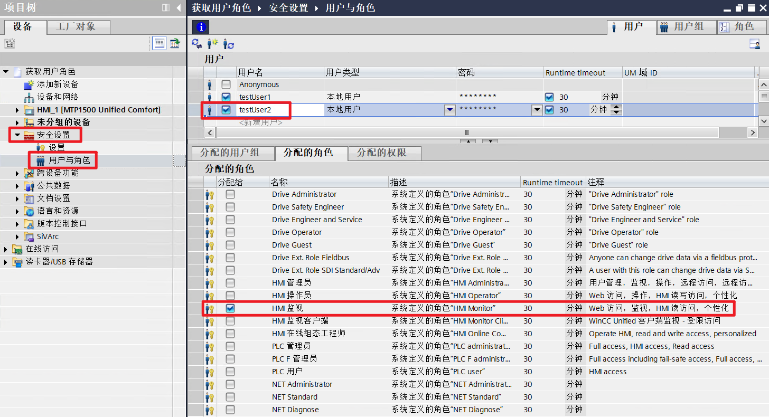
Task: Uncheck the HMI 监视 role checkbox
Action: click(230, 308)
